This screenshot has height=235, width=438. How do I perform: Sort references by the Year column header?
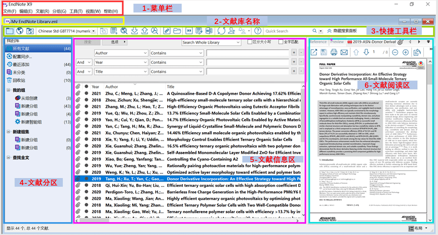[96, 87]
